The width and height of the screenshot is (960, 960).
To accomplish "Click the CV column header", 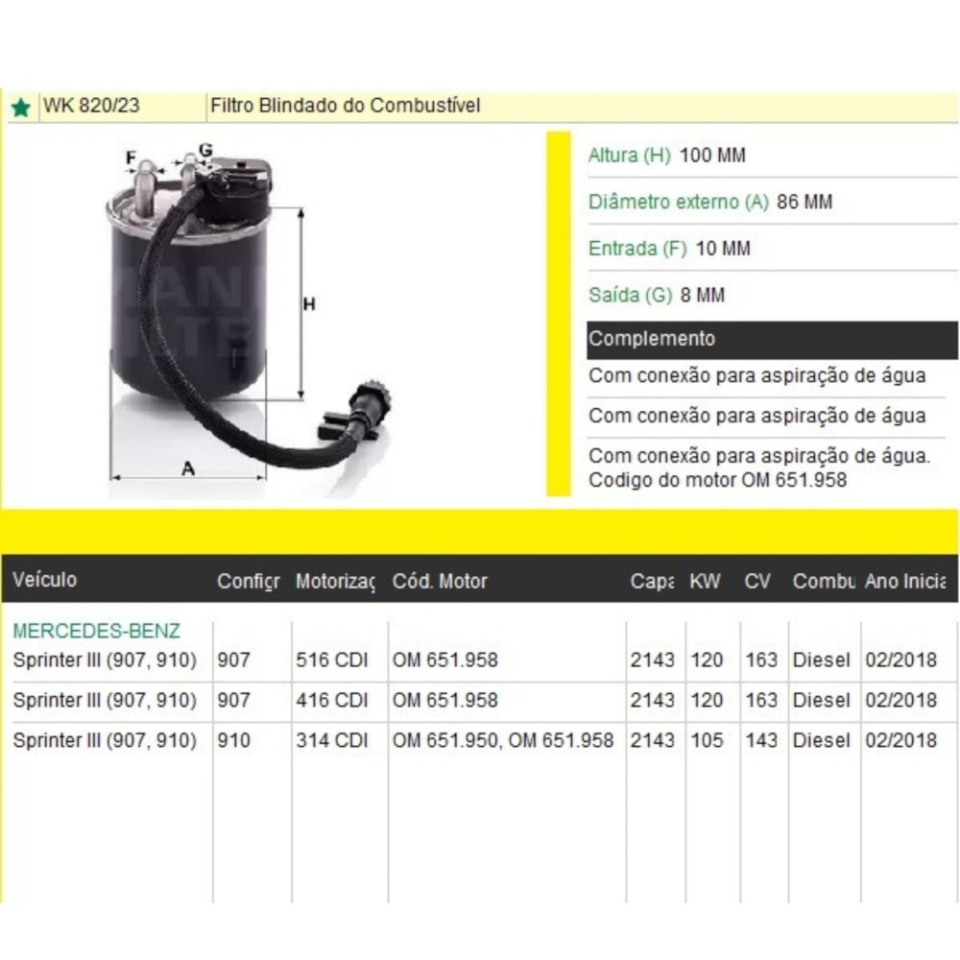I will (757, 581).
